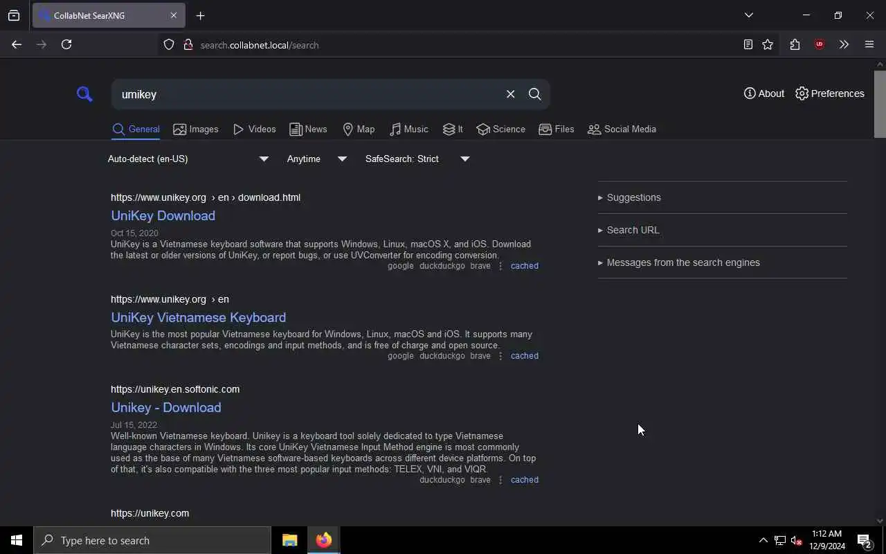Switch to the Map tab
886x554 pixels.
pyautogui.click(x=359, y=129)
